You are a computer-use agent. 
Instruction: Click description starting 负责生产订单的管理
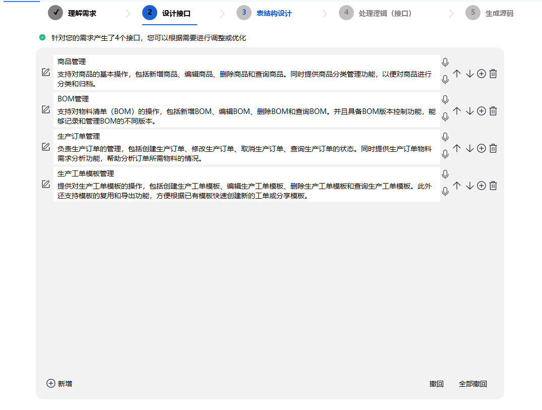coord(247,153)
